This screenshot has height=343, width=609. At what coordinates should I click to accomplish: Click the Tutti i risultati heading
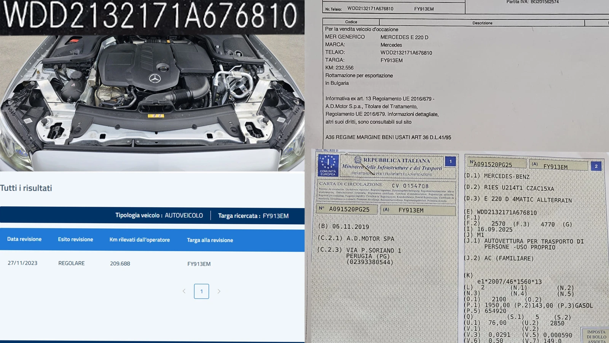point(26,188)
